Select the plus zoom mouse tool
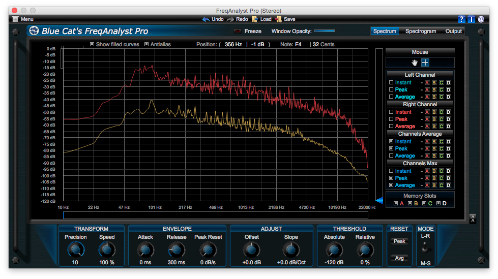498x279 pixels. click(425, 63)
